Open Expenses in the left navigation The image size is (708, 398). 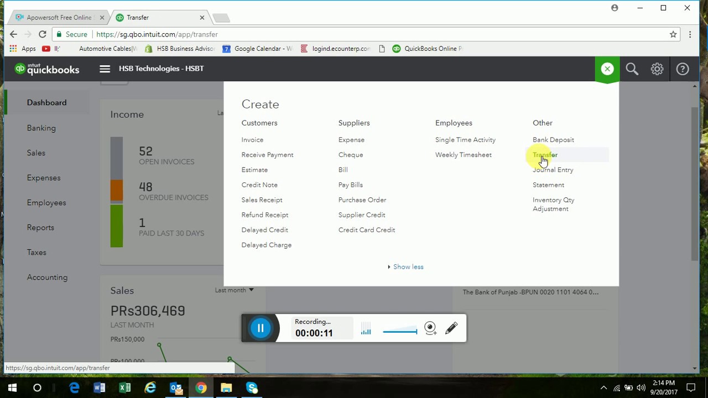coord(44,178)
